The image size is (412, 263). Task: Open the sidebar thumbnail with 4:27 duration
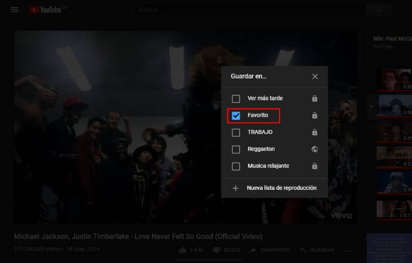[x=394, y=157]
